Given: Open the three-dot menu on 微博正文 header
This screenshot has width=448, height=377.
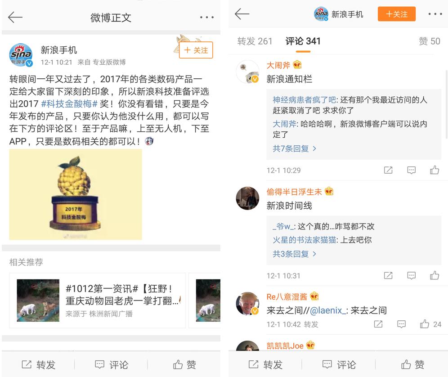Looking at the screenshot, I should tap(206, 18).
